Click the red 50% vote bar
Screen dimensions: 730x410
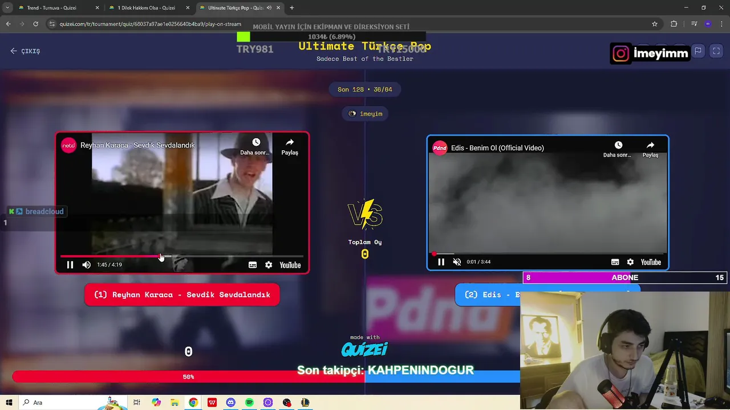188,377
